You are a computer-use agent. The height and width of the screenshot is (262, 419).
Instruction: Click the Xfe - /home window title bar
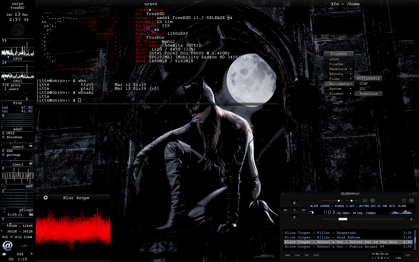pyautogui.click(x=345, y=4)
